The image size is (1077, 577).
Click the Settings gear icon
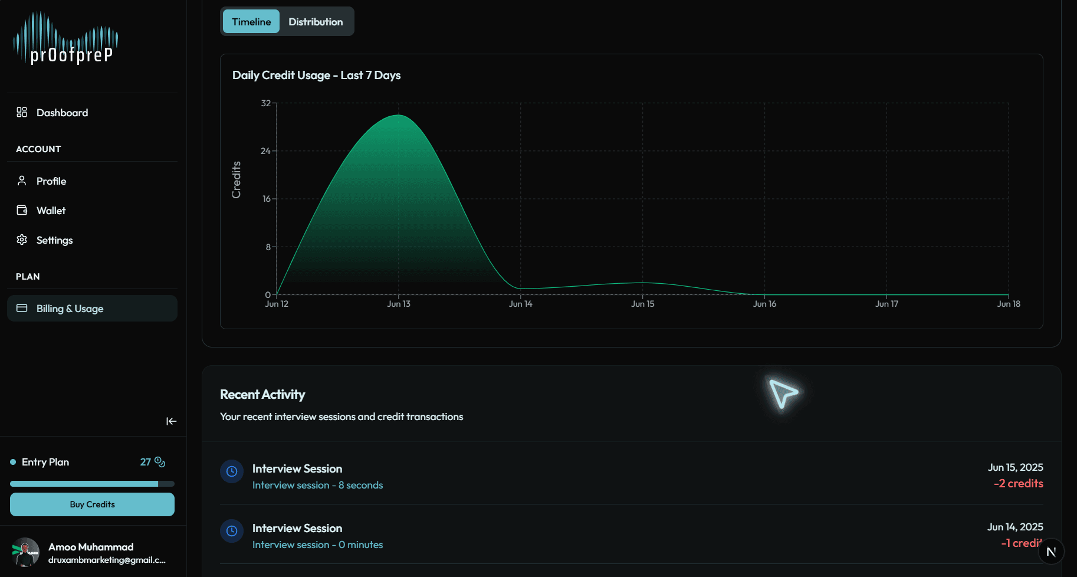(x=22, y=240)
